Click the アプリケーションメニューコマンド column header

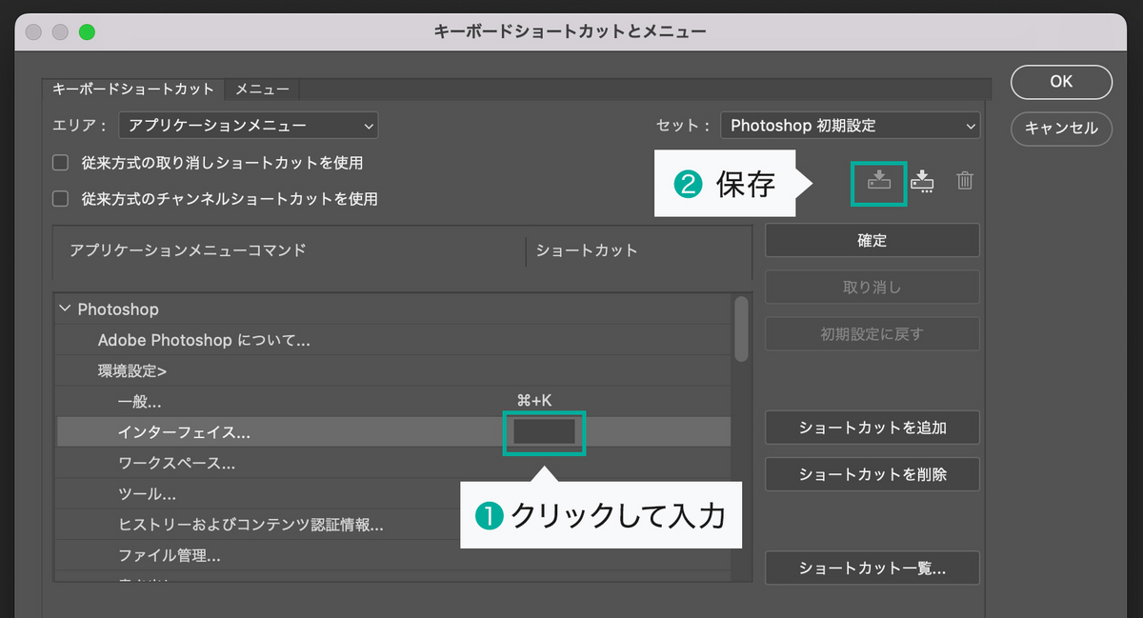pyautogui.click(x=189, y=250)
